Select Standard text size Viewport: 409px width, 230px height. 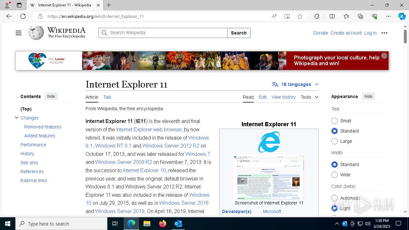click(x=335, y=131)
